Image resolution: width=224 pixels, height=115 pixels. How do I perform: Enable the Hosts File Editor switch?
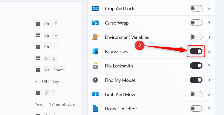pyautogui.click(x=196, y=109)
